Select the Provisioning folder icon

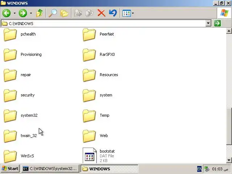coord(10,55)
